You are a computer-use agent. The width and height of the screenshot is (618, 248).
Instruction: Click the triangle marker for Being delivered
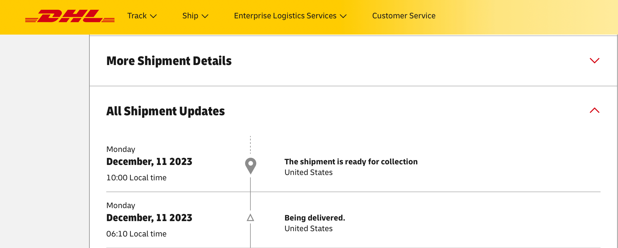tap(250, 218)
